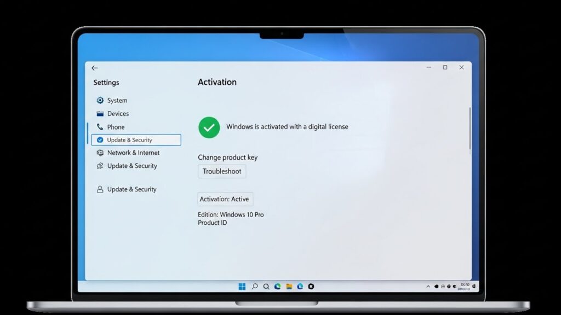Launch Edge icon left of File Explorer
Image resolution: width=561 pixels, height=315 pixels.
(x=277, y=286)
